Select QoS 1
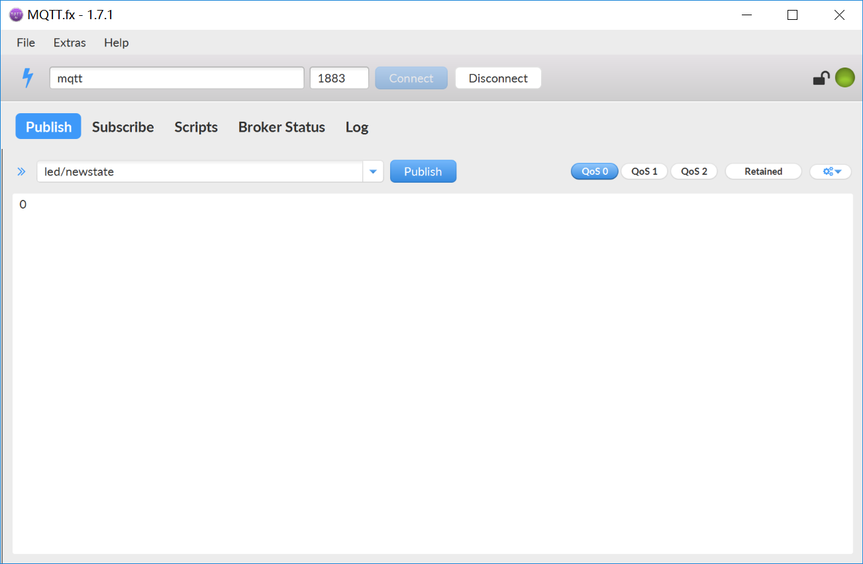This screenshot has height=564, width=863. click(x=644, y=171)
